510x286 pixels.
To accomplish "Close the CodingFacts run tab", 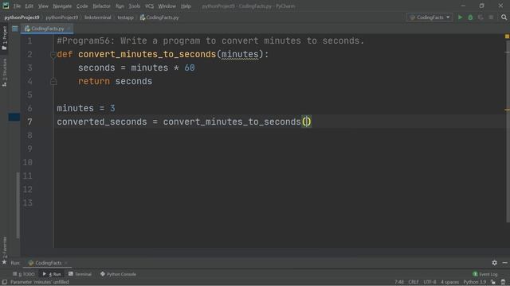I will point(66,263).
